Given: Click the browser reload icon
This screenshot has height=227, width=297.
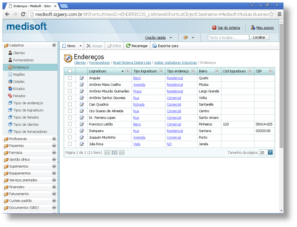Looking at the screenshot, I should [x=23, y=14].
